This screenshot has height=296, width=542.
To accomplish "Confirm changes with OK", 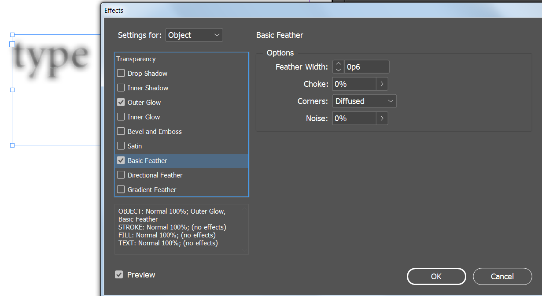I will point(436,276).
